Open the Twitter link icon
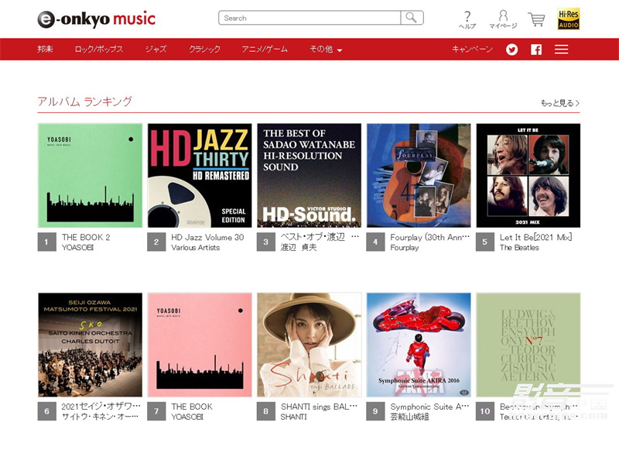Viewport: 619px width, 450px height. (x=512, y=50)
